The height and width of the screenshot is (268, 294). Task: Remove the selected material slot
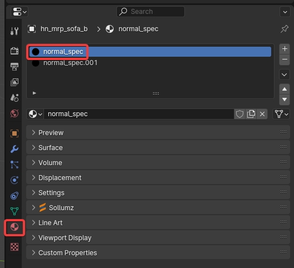(285, 59)
